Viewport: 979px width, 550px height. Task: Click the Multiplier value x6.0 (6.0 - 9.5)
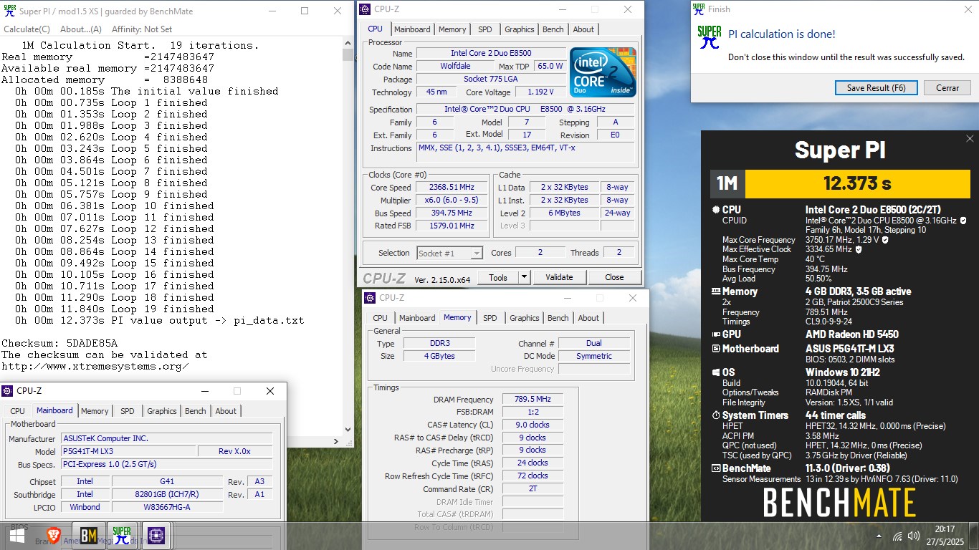(x=452, y=201)
